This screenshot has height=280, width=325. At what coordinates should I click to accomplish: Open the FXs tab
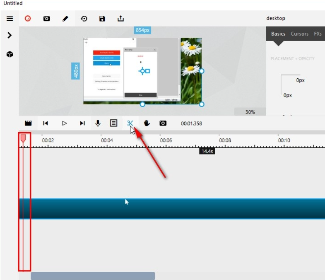coord(318,34)
